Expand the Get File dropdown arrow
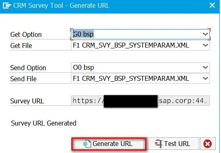The width and height of the screenshot is (221, 153). 205,45
